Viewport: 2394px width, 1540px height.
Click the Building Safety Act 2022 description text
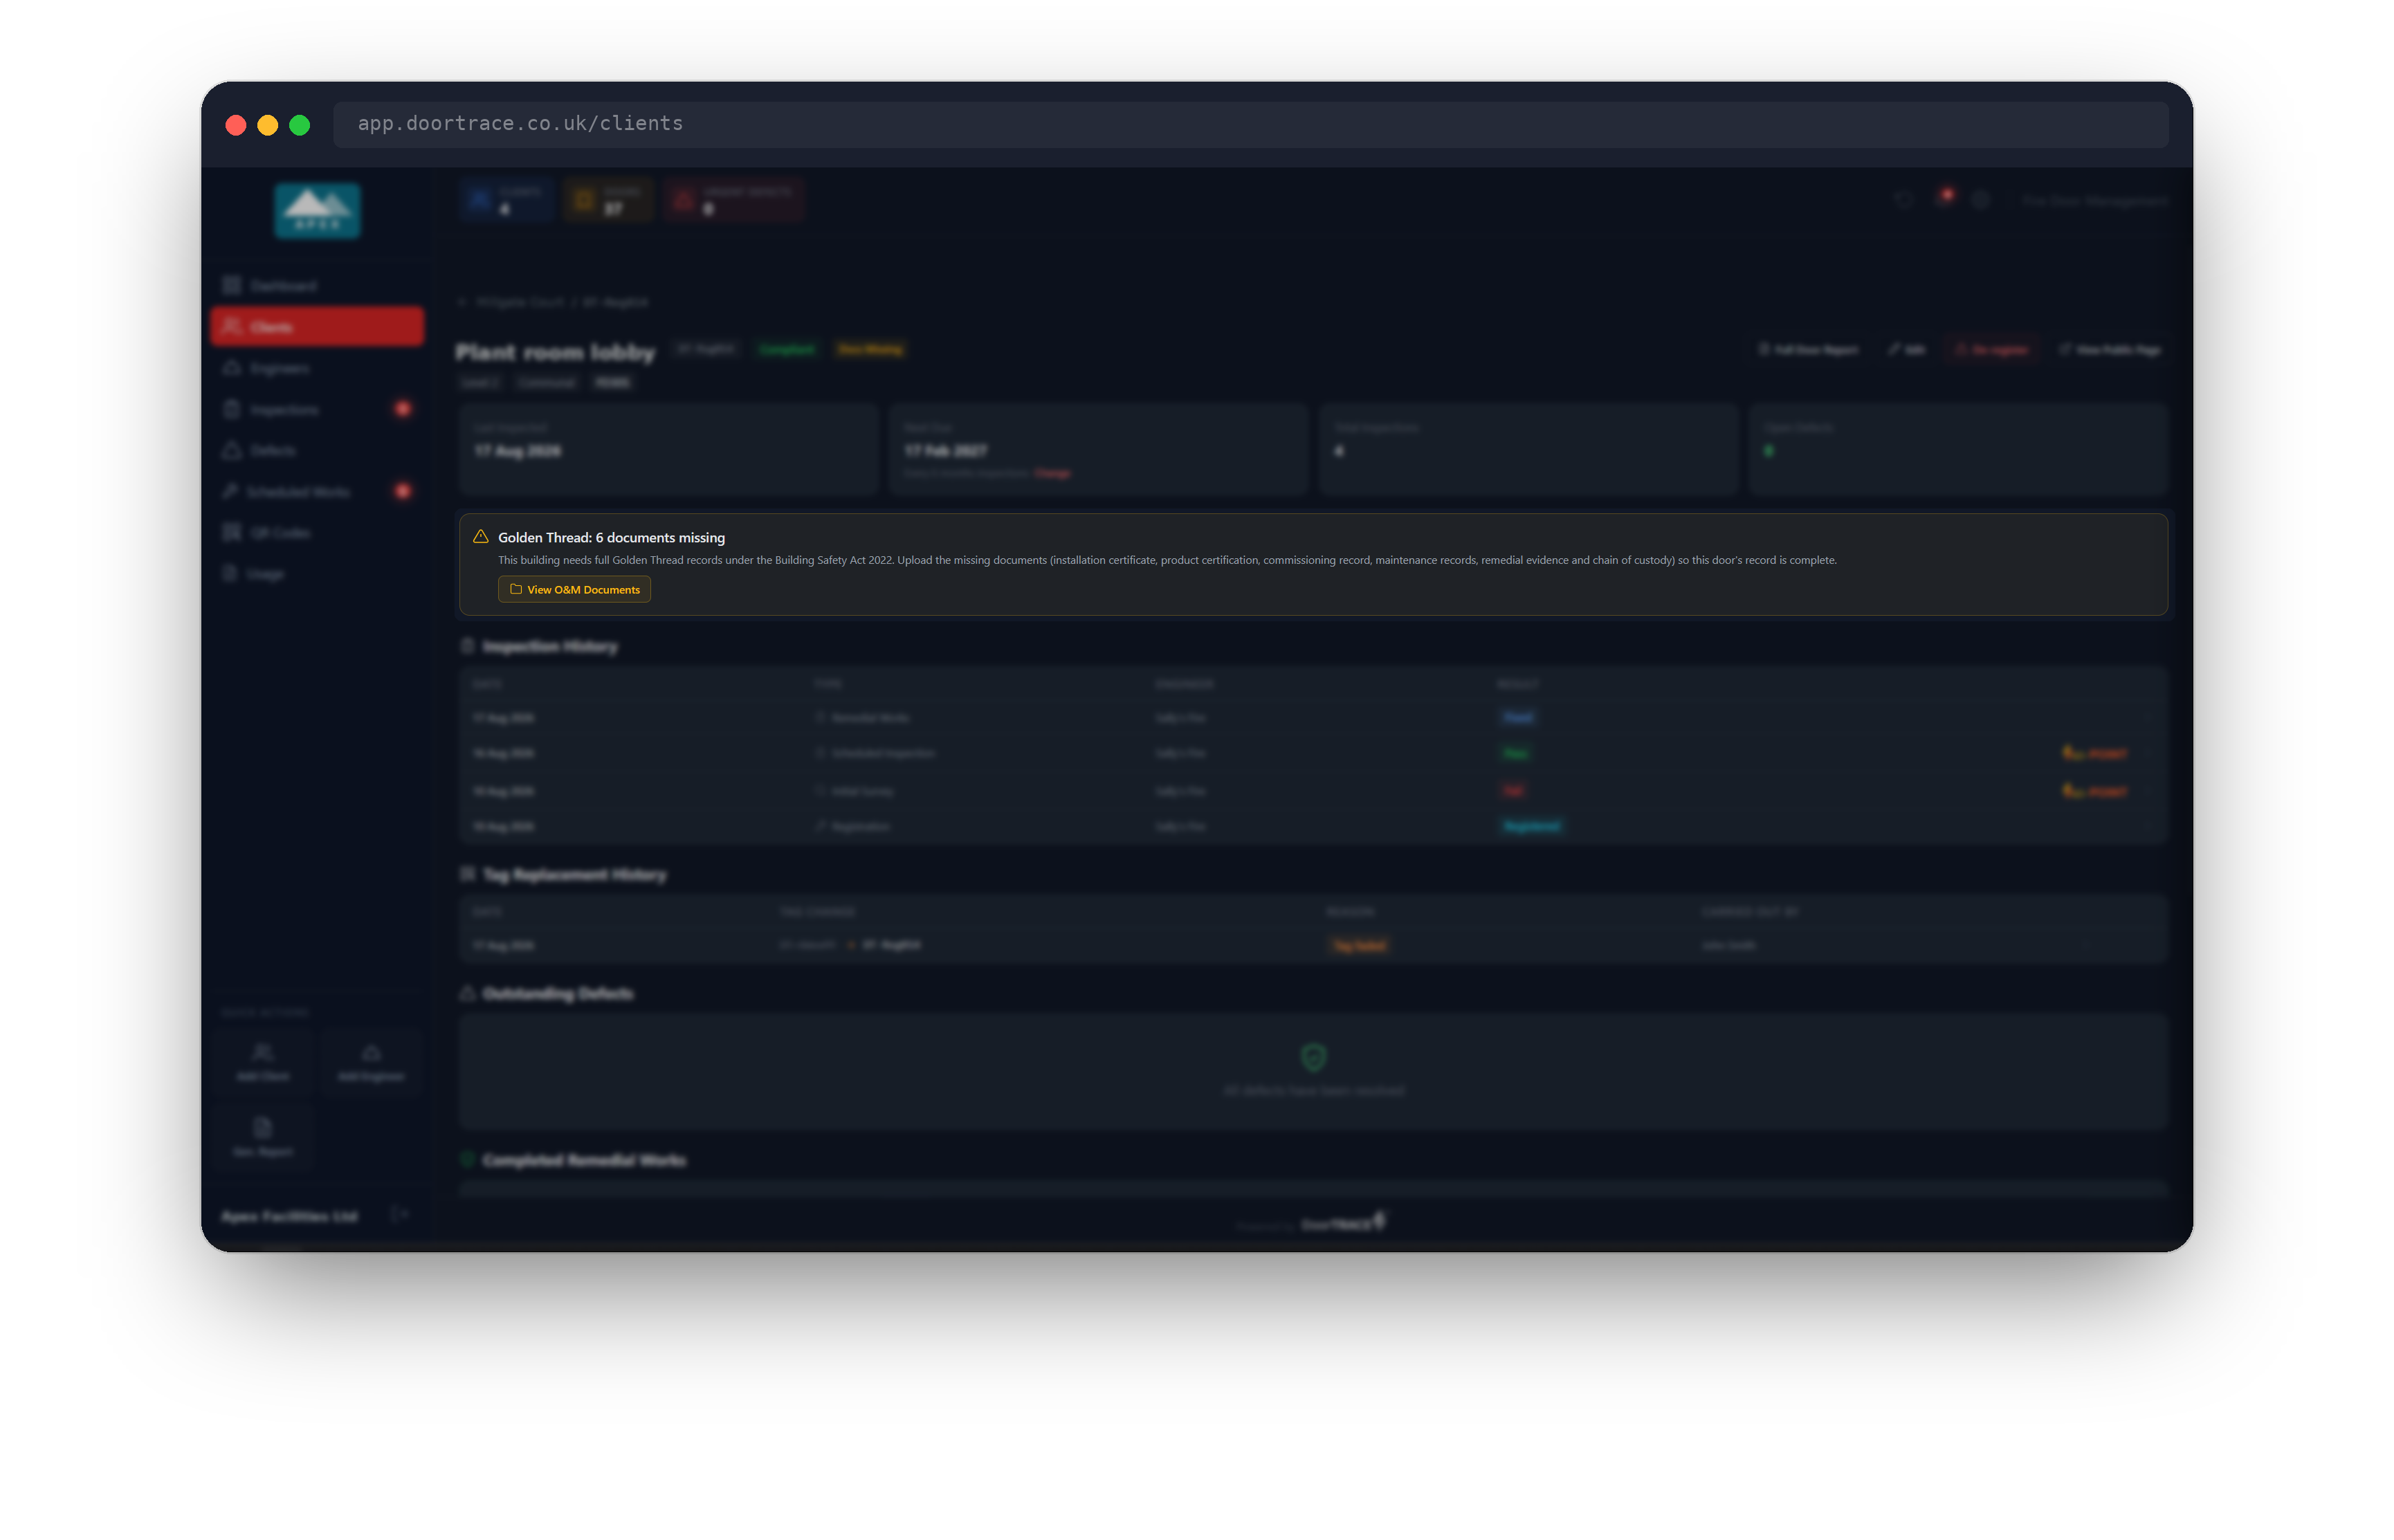(1167, 560)
